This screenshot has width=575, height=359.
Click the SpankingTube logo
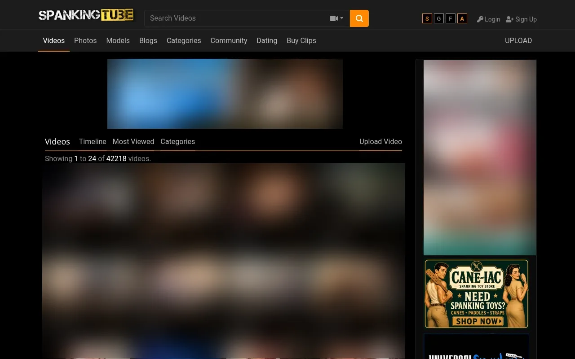(x=87, y=15)
